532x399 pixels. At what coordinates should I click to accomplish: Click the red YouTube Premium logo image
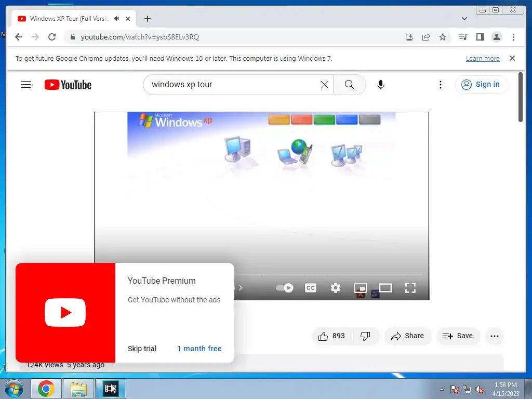click(65, 312)
